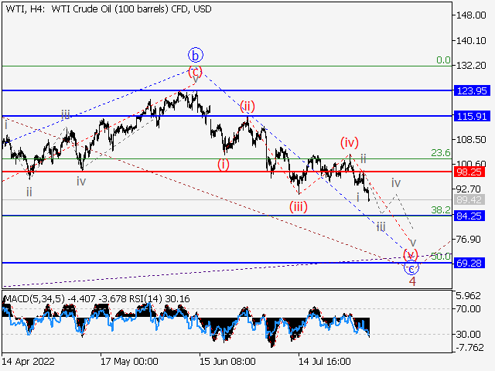Image resolution: width=495 pixels, height=371 pixels.
Task: Click the -7.762 indicator axis label
Action: (469, 348)
